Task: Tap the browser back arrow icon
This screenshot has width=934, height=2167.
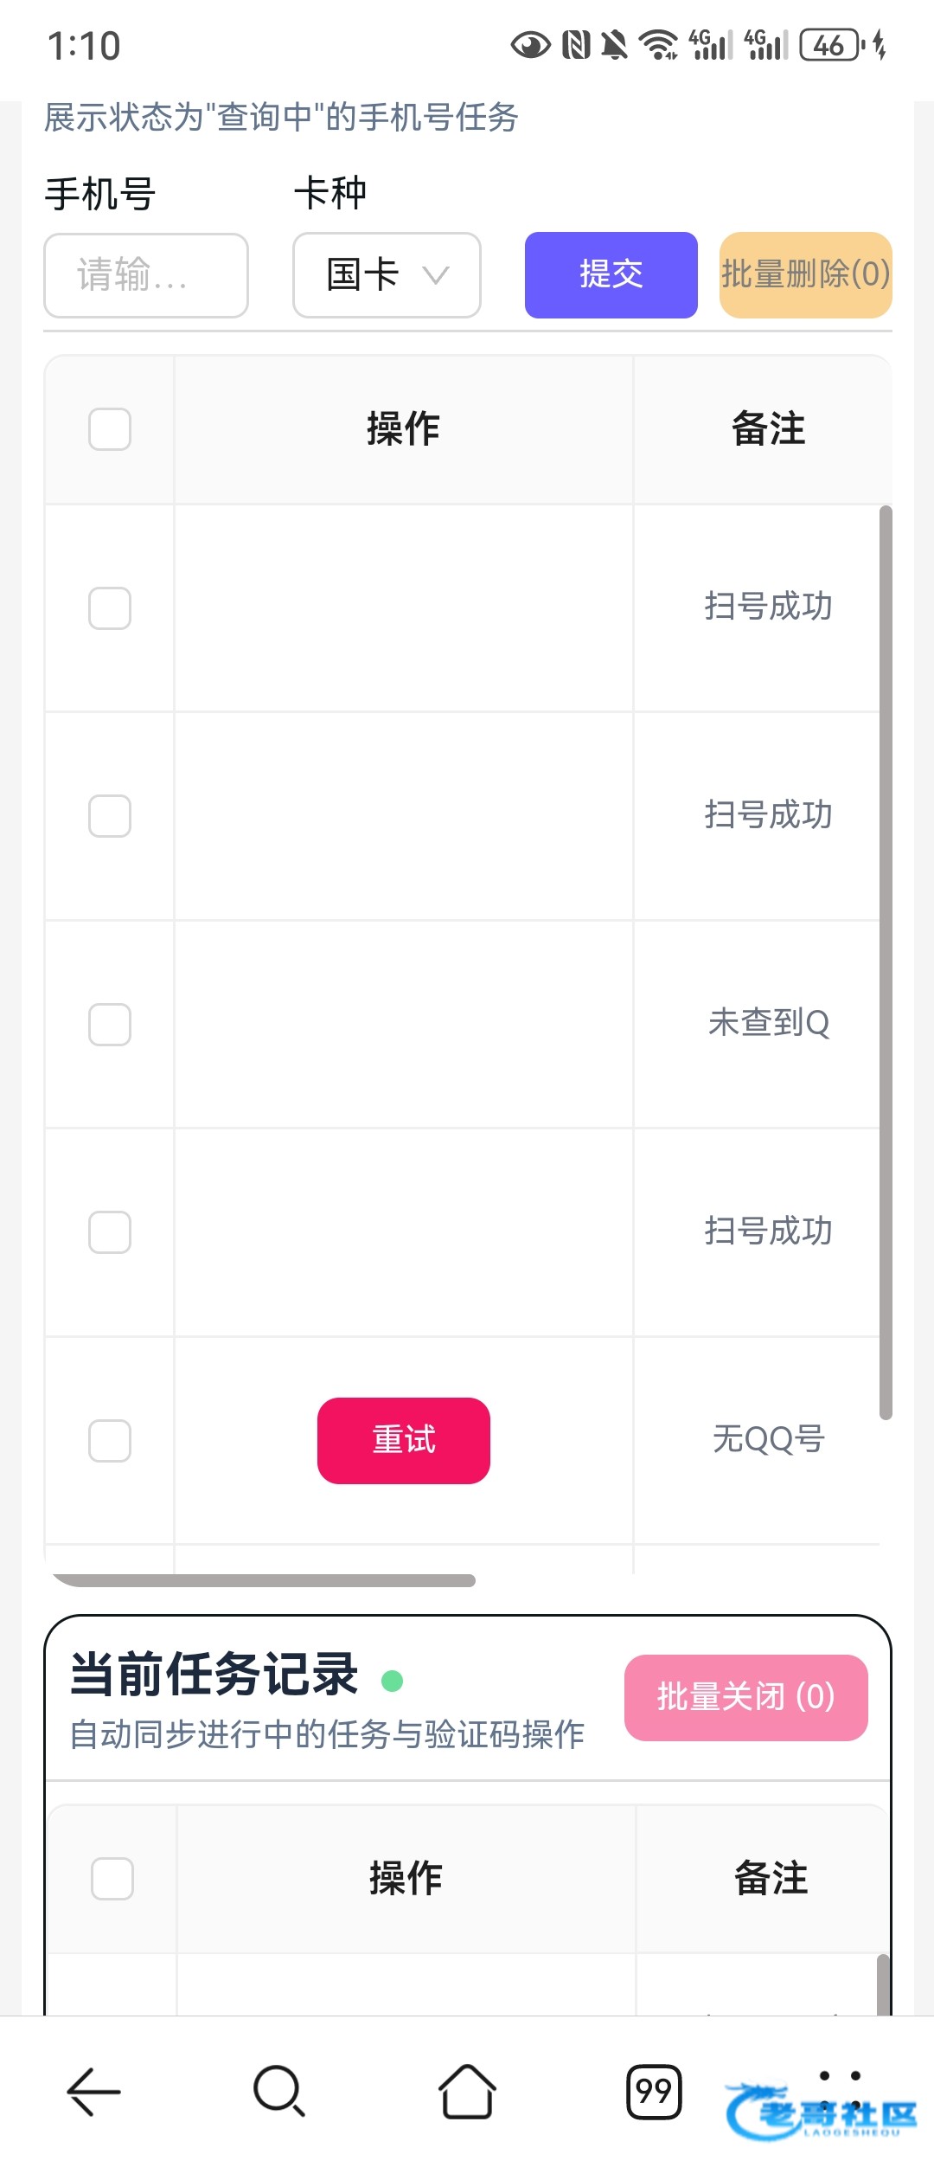Action: tap(93, 2093)
